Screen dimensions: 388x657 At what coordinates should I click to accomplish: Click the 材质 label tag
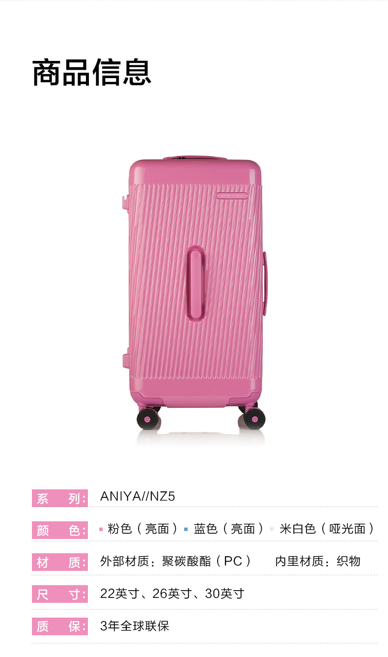[59, 562]
